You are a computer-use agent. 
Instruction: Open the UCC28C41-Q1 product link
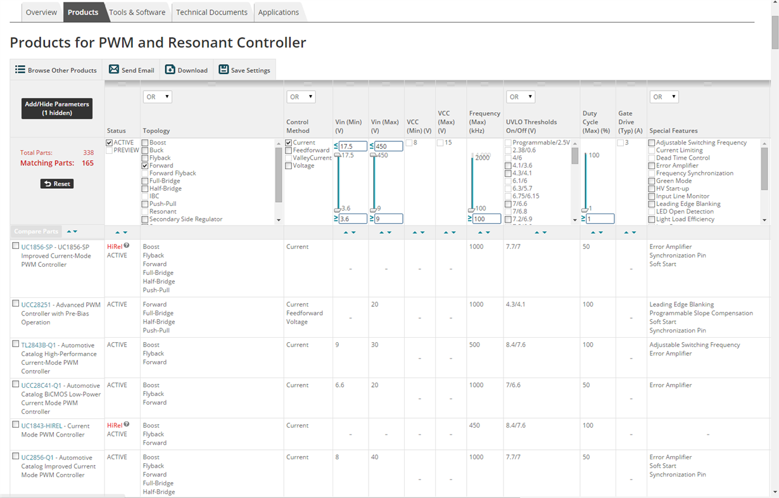(x=41, y=385)
